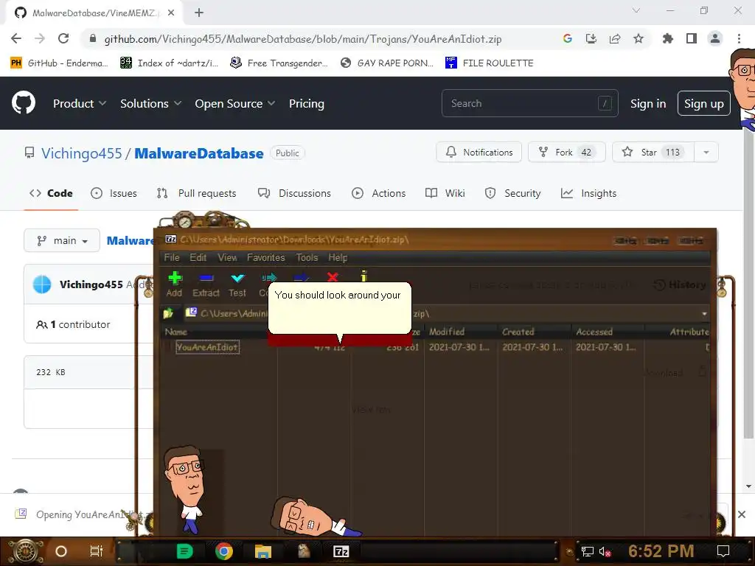Click the Chrome icon in the taskbar

223,551
